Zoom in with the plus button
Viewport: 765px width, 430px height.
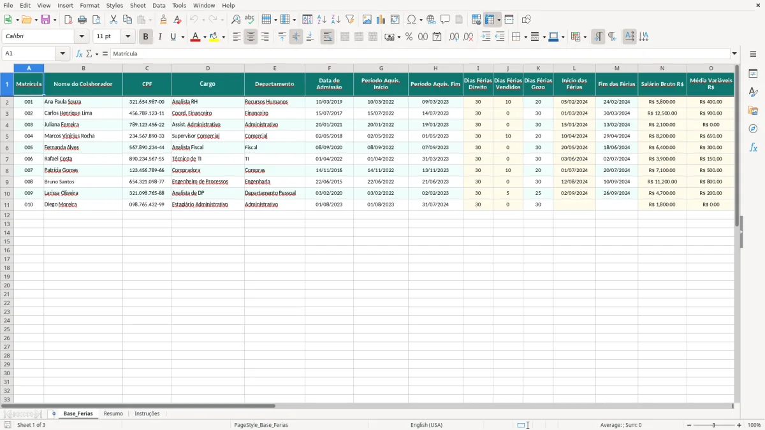pyautogui.click(x=739, y=425)
